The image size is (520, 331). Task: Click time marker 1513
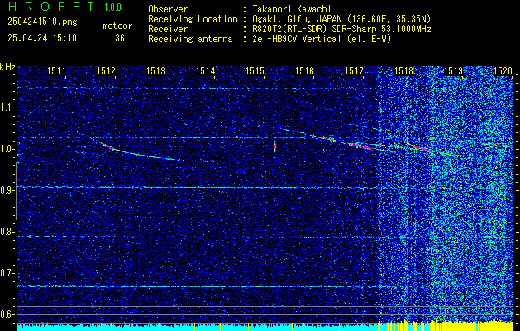coord(156,70)
